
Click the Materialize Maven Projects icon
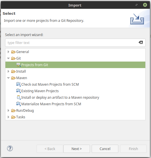18,104
